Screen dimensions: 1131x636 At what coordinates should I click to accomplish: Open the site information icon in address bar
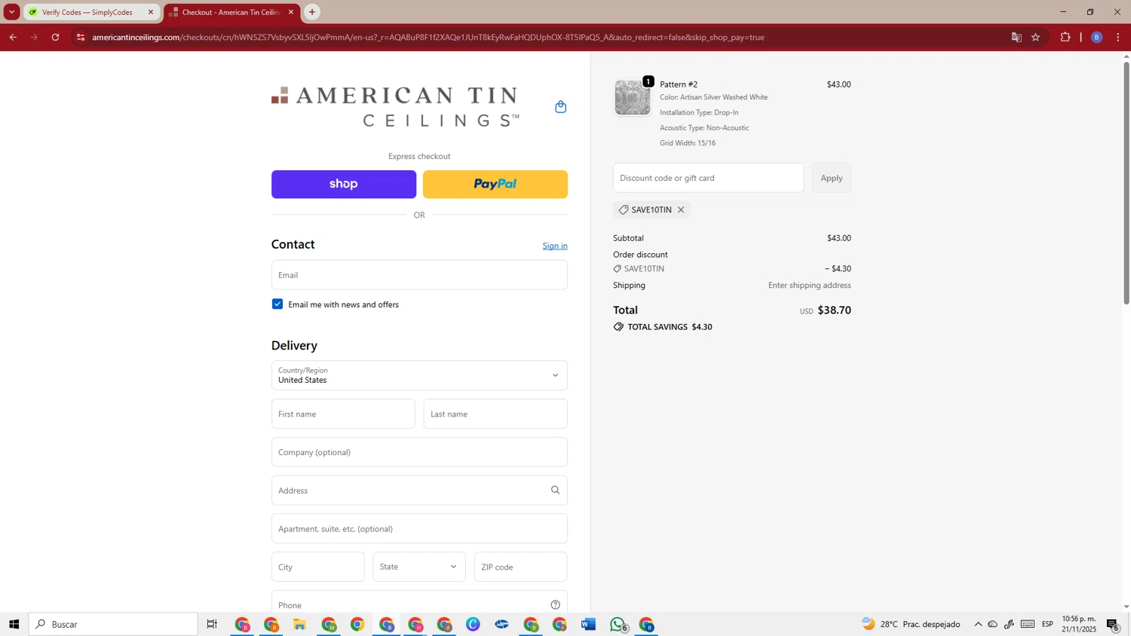(x=81, y=37)
